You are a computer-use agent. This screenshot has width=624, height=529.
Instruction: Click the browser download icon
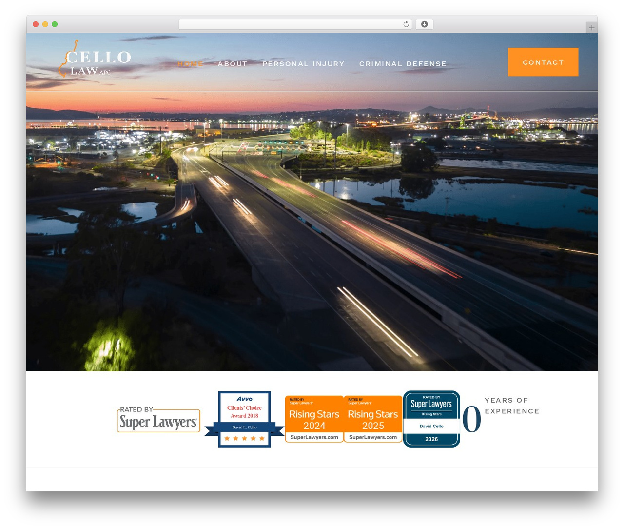(424, 24)
